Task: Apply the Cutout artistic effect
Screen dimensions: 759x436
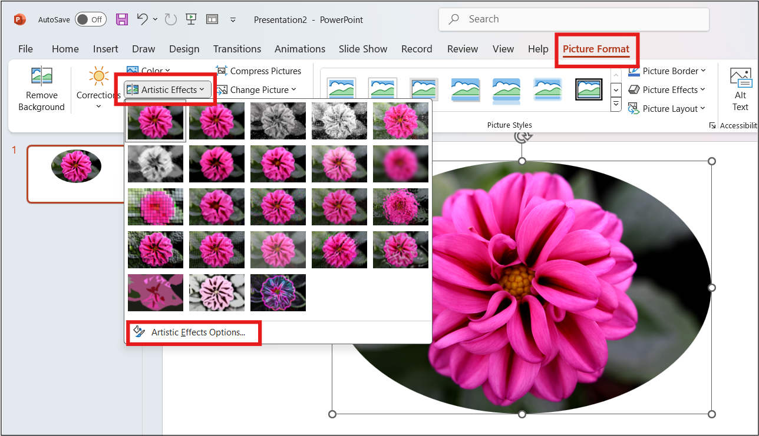Action: pos(156,292)
